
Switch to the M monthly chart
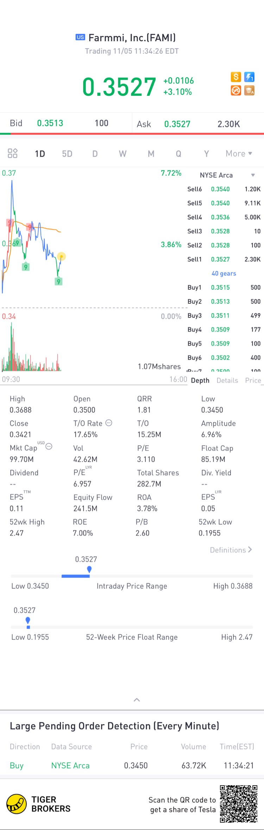151,154
